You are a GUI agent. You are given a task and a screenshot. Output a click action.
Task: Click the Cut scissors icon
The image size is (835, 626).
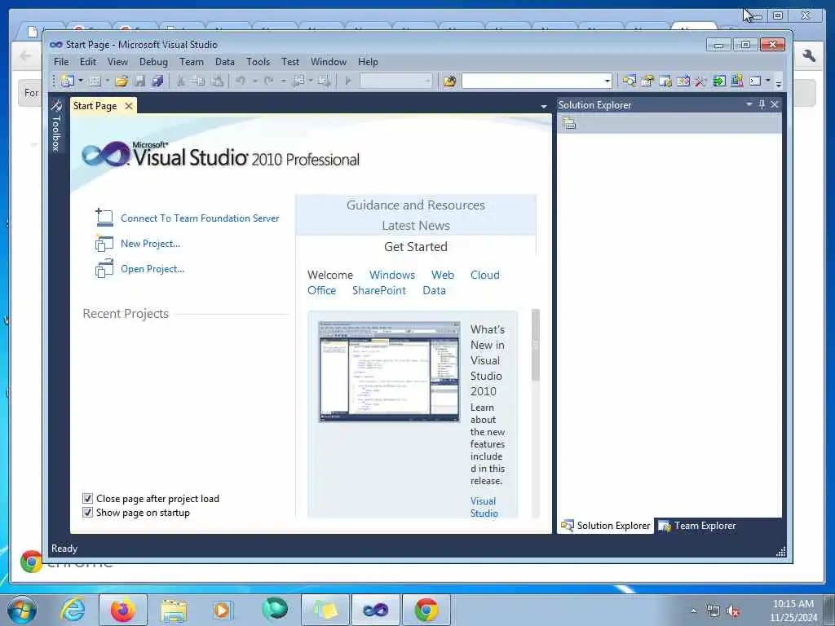pos(180,81)
